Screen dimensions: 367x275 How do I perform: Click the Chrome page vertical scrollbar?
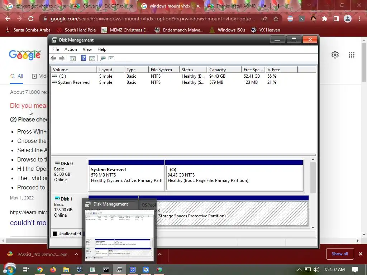(x=364, y=62)
